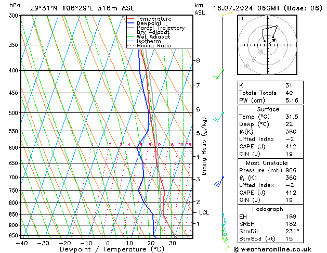Select the Dry Adiabat legend item
The image size is (327, 253).
(x=152, y=32)
